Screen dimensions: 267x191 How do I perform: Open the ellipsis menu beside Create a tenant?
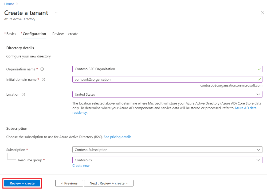point(56,13)
